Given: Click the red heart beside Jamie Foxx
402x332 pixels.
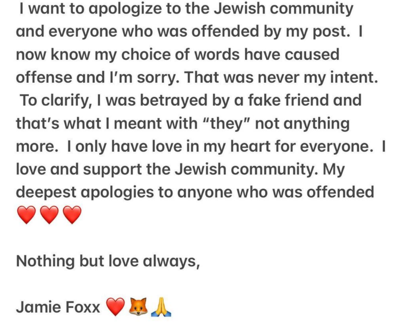Looking at the screenshot, I should 115,307.
